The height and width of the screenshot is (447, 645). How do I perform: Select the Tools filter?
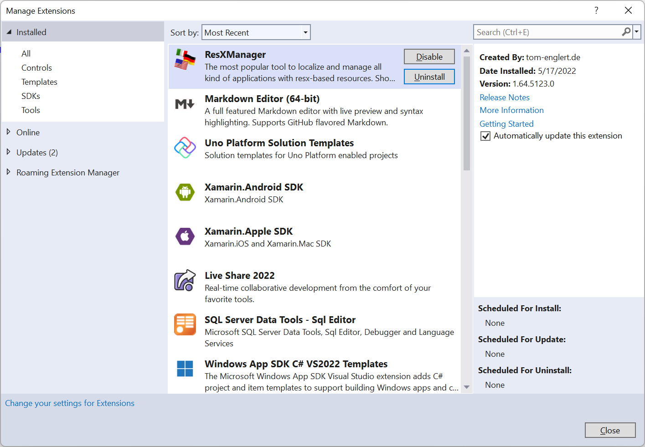[x=31, y=110]
